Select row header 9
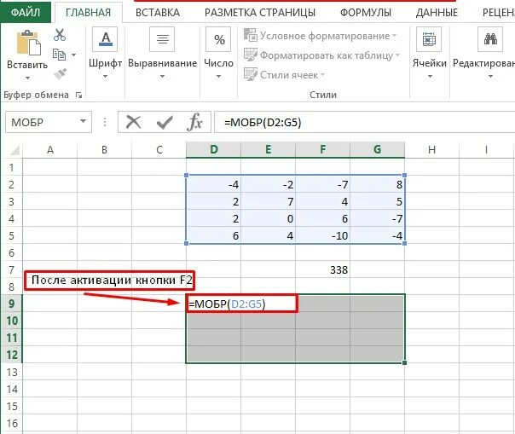Image resolution: width=515 pixels, height=434 pixels. click(x=11, y=304)
